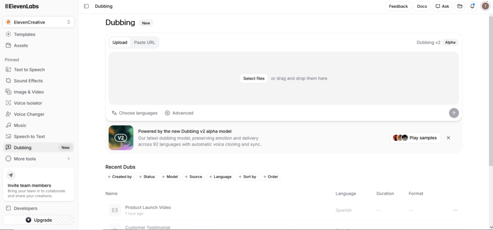
Task: Switch to the Paste URL tab
Action: pyautogui.click(x=144, y=42)
